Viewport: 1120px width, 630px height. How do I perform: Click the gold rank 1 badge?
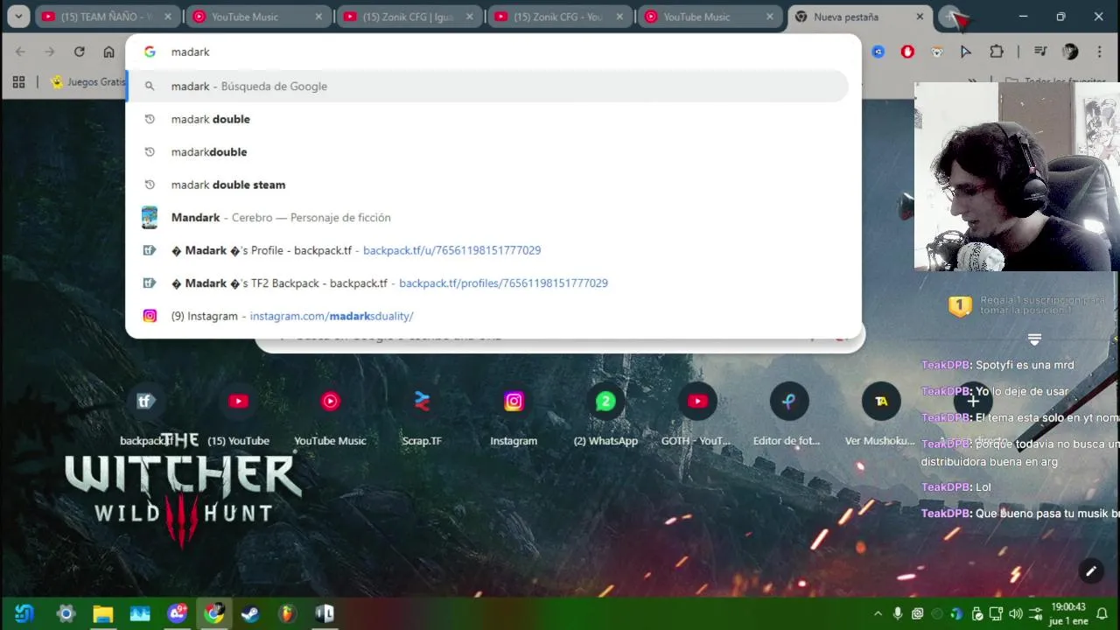pos(960,305)
